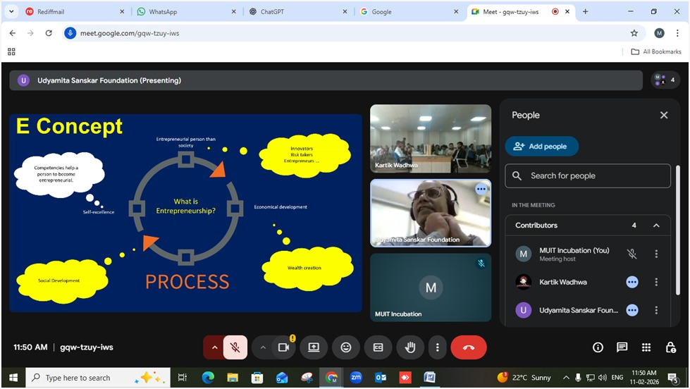690x389 pixels.
Task: Open the chat with everyone panel
Action: point(622,347)
